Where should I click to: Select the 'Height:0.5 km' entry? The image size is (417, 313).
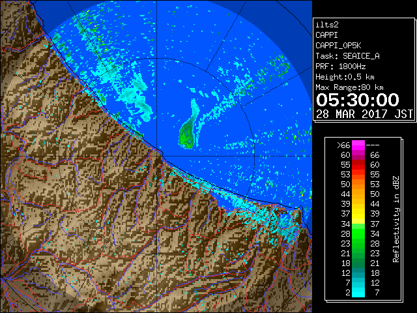pyautogui.click(x=345, y=77)
